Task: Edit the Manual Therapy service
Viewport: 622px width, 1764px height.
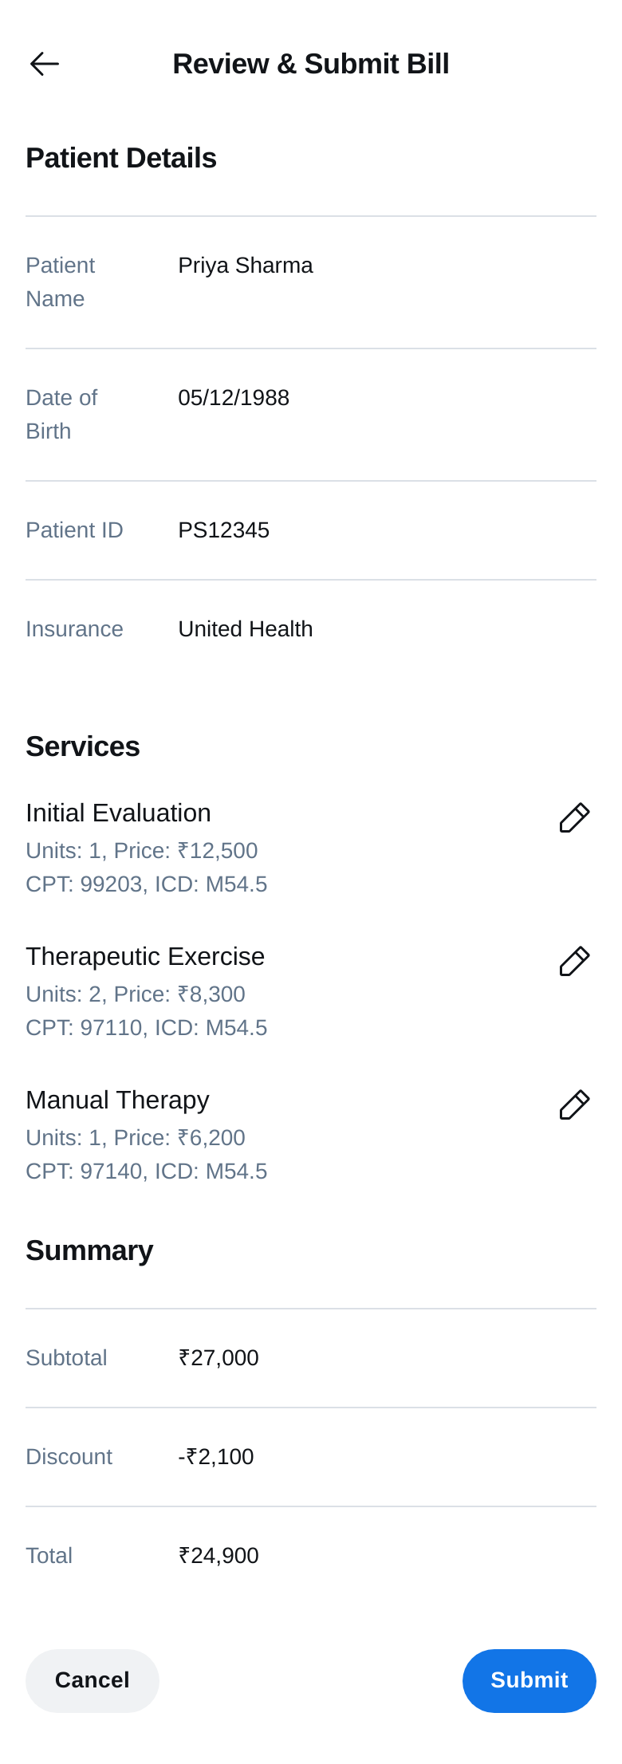Action: click(x=574, y=1104)
